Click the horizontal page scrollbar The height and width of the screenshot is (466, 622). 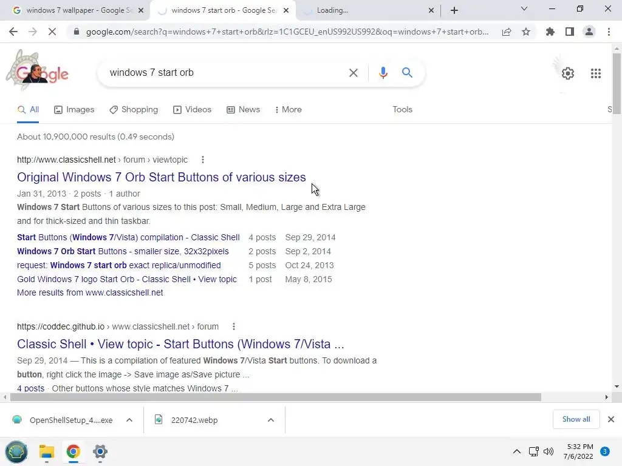(275, 397)
